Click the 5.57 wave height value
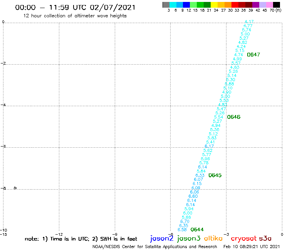 pos(236,63)
